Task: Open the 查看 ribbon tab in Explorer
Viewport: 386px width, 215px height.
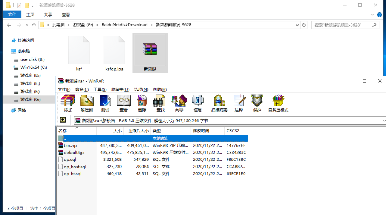Action: (66, 15)
